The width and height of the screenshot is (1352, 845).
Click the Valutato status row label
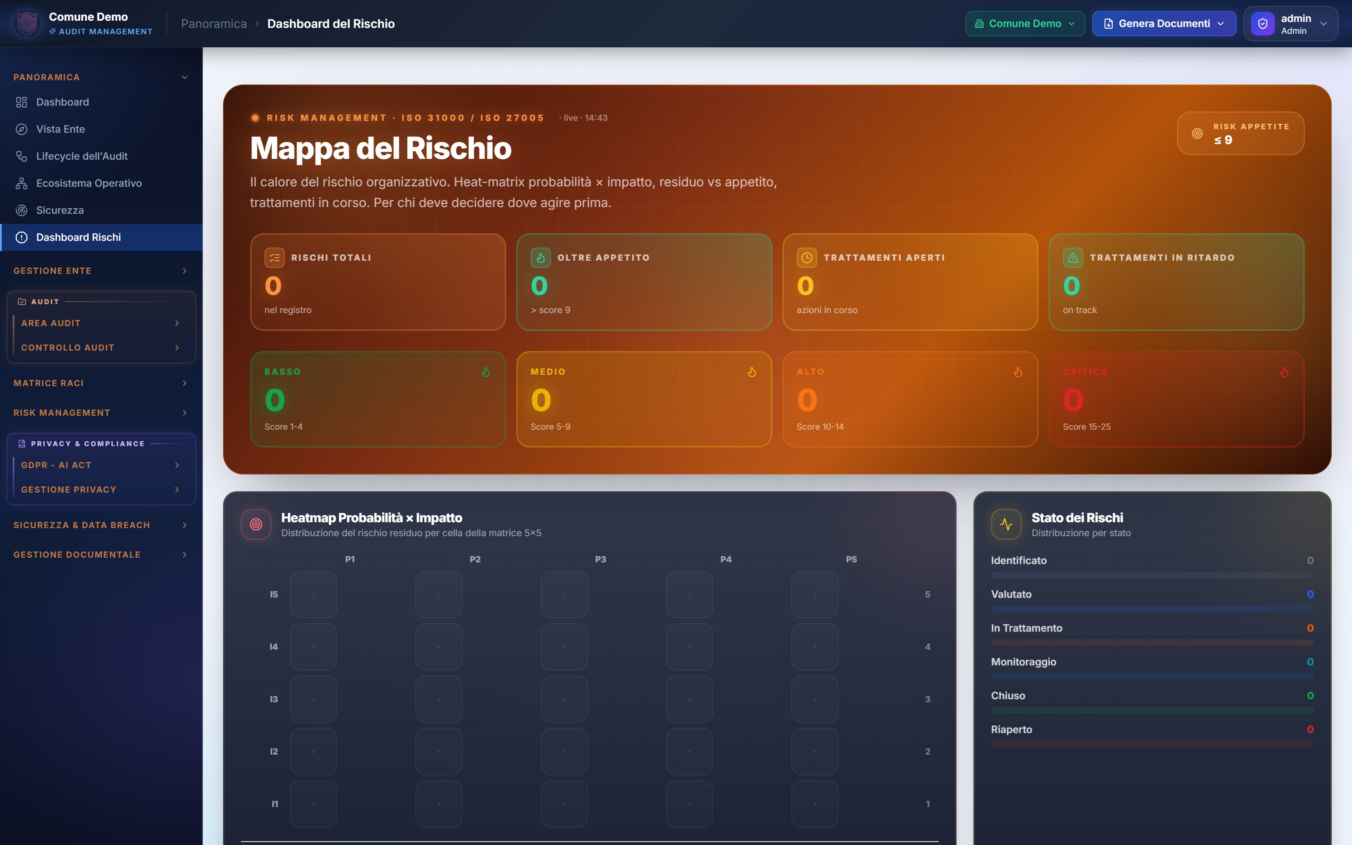(x=1011, y=594)
